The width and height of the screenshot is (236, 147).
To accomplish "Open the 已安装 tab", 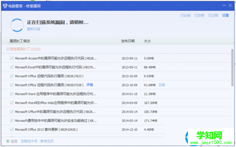I will click(185, 16).
